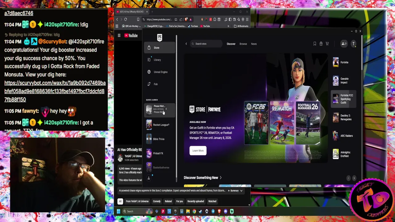This screenshot has width=395, height=222.
Task: Switch to the Browse tab
Action: point(243,44)
